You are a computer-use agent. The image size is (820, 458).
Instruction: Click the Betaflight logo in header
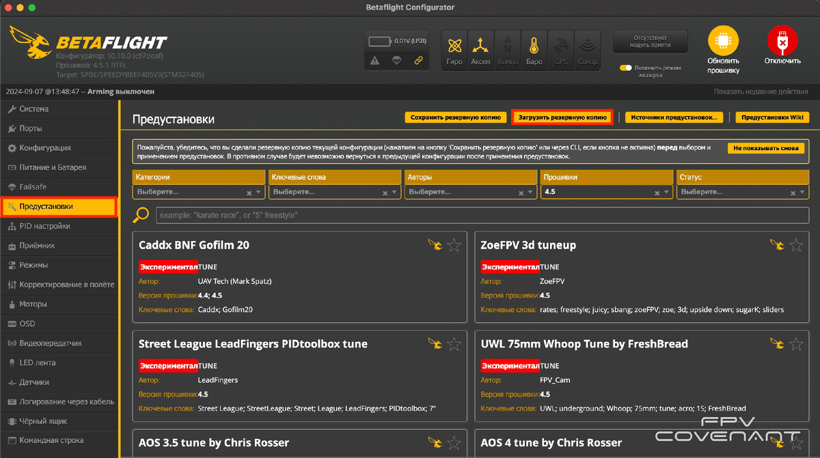(x=87, y=42)
